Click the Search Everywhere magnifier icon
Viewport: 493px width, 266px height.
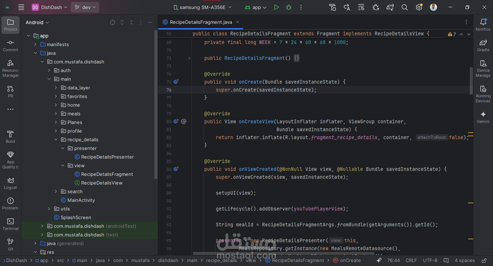[x=405, y=7]
